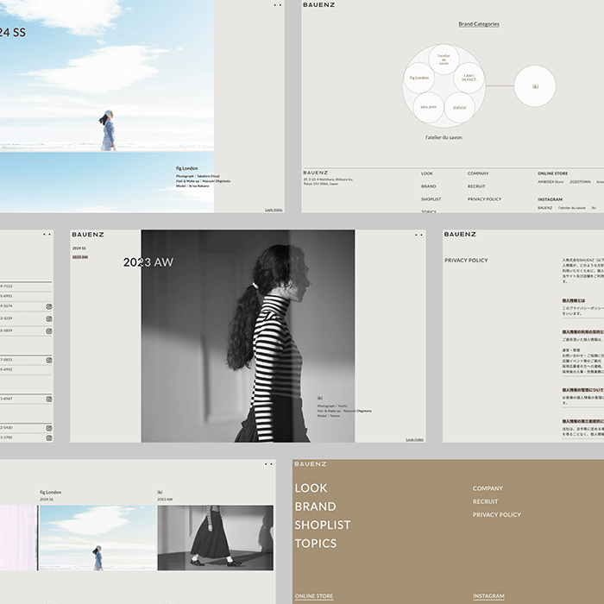Open the ZOZOTOWN footer link
The image size is (604, 604).
pos(580,182)
